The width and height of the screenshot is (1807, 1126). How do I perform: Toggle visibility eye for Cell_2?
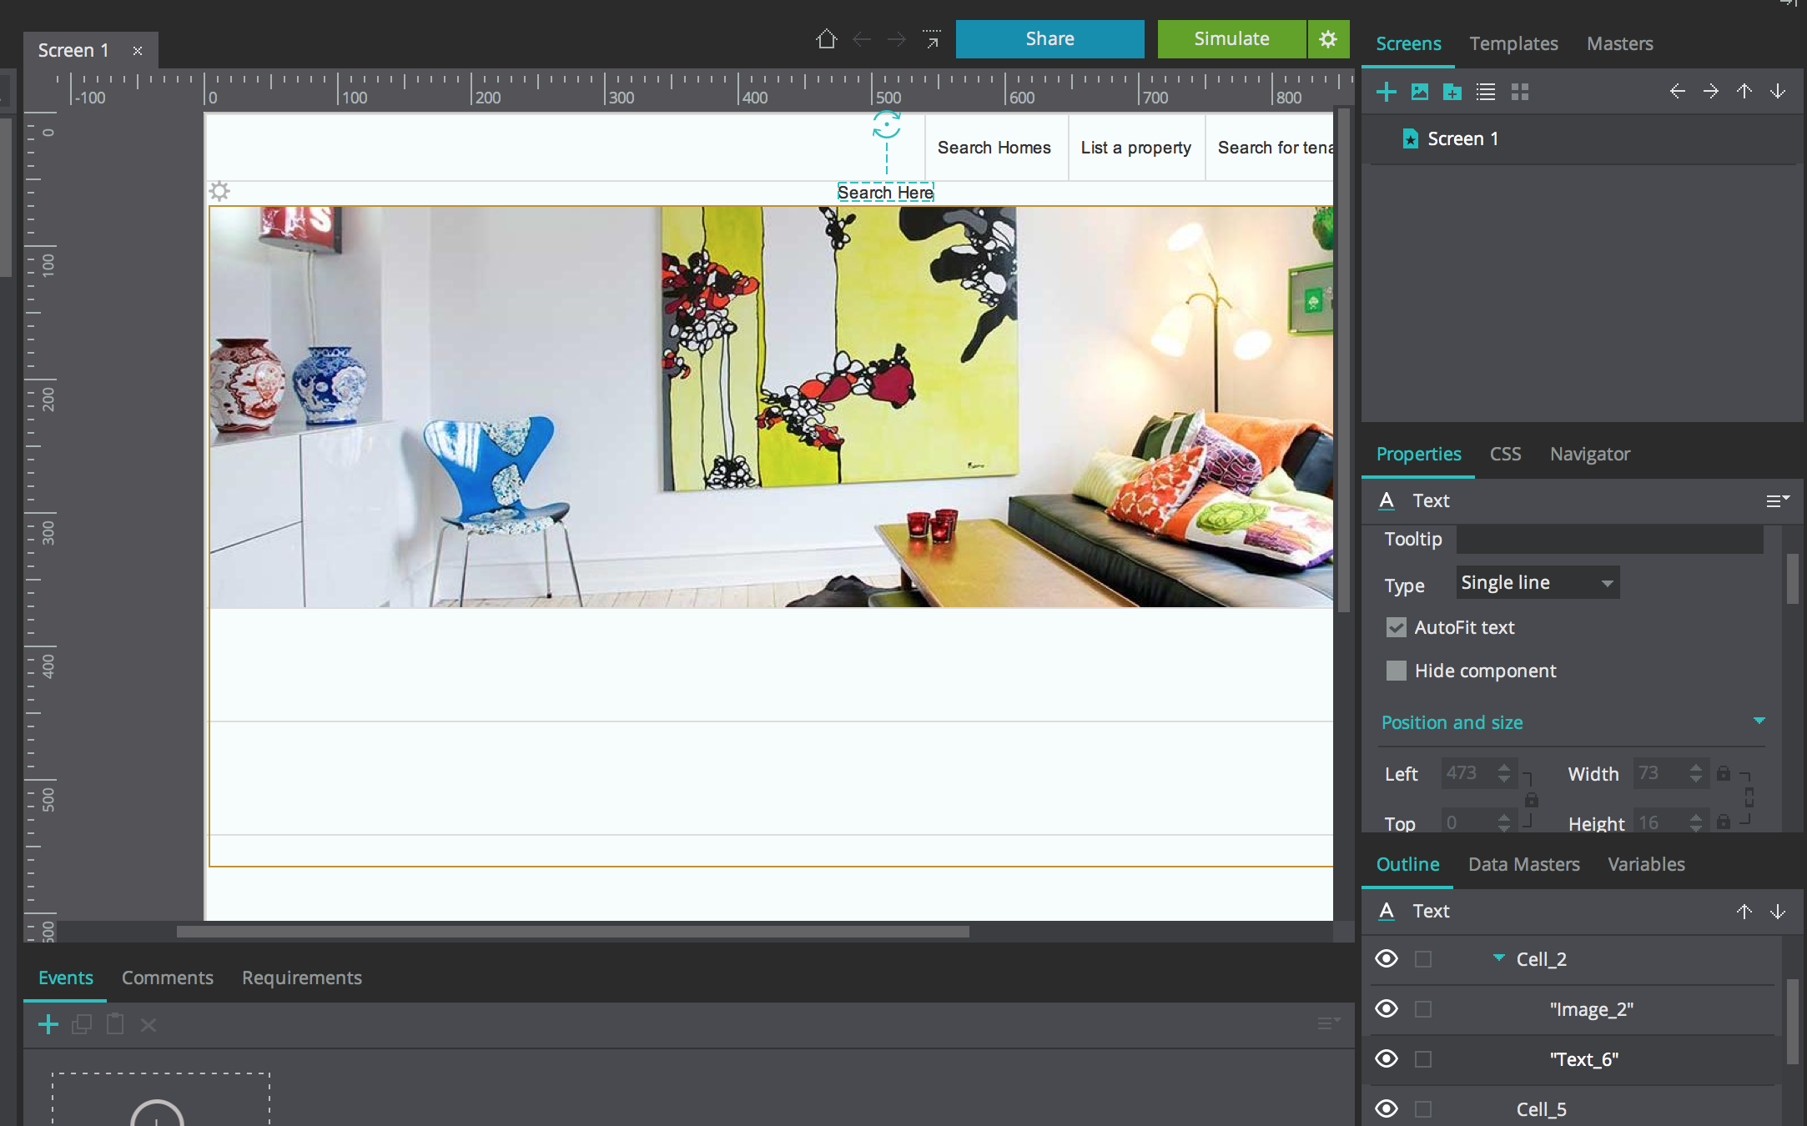point(1387,959)
